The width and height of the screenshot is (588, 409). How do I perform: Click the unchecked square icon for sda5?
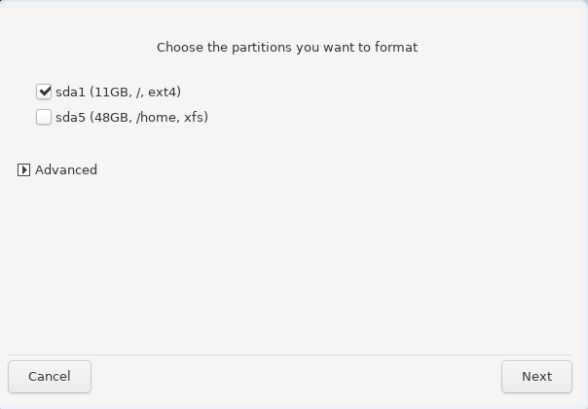coord(44,117)
